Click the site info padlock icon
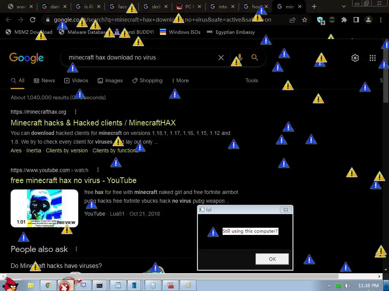389x291 pixels. point(48,20)
